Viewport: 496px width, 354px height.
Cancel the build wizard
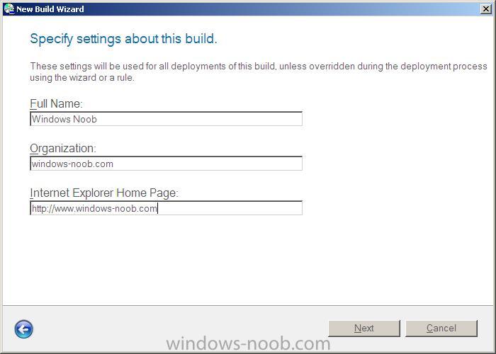pos(441,329)
